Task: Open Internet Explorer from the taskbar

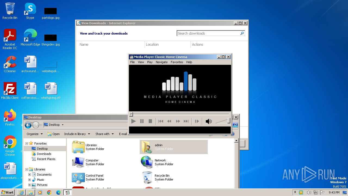Action: coord(21,192)
